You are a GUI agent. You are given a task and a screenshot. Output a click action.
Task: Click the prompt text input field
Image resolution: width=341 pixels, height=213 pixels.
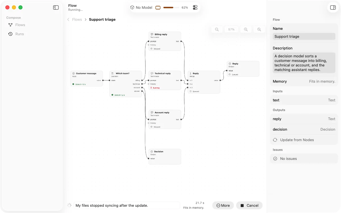(x=127, y=205)
